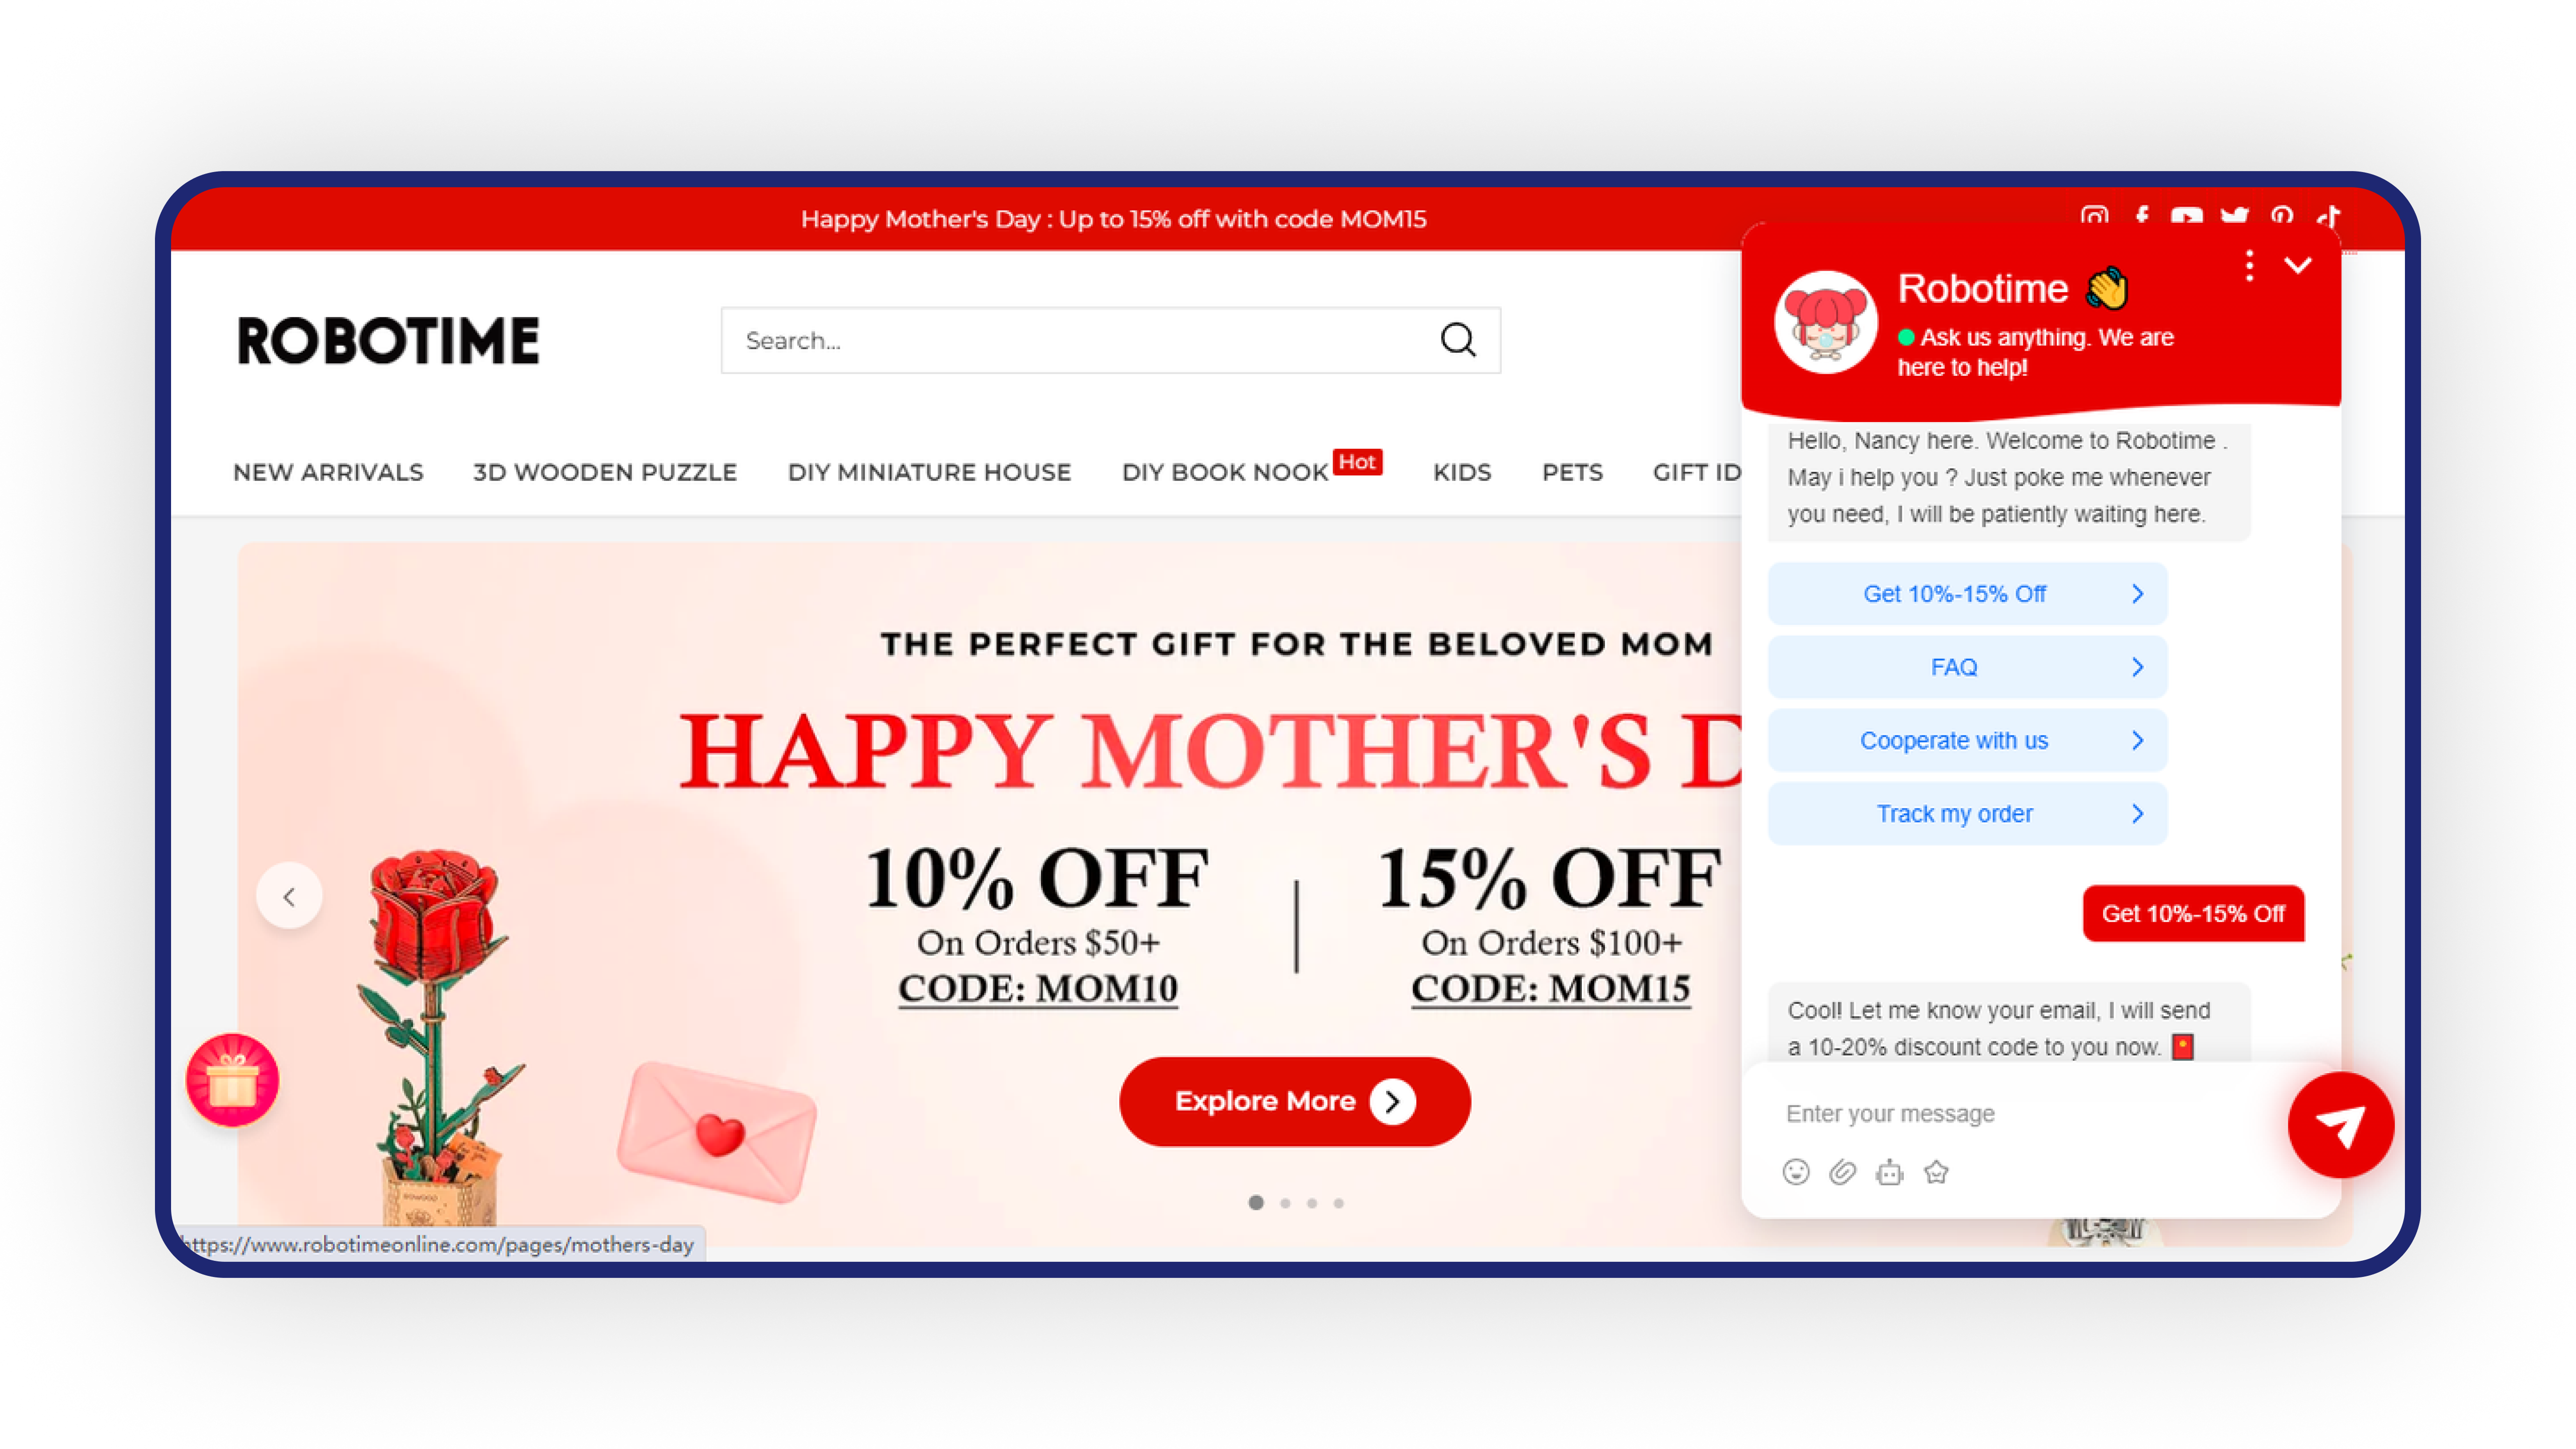Click the previous carousel arrow button
This screenshot has width=2576, height=1449.
click(x=288, y=895)
